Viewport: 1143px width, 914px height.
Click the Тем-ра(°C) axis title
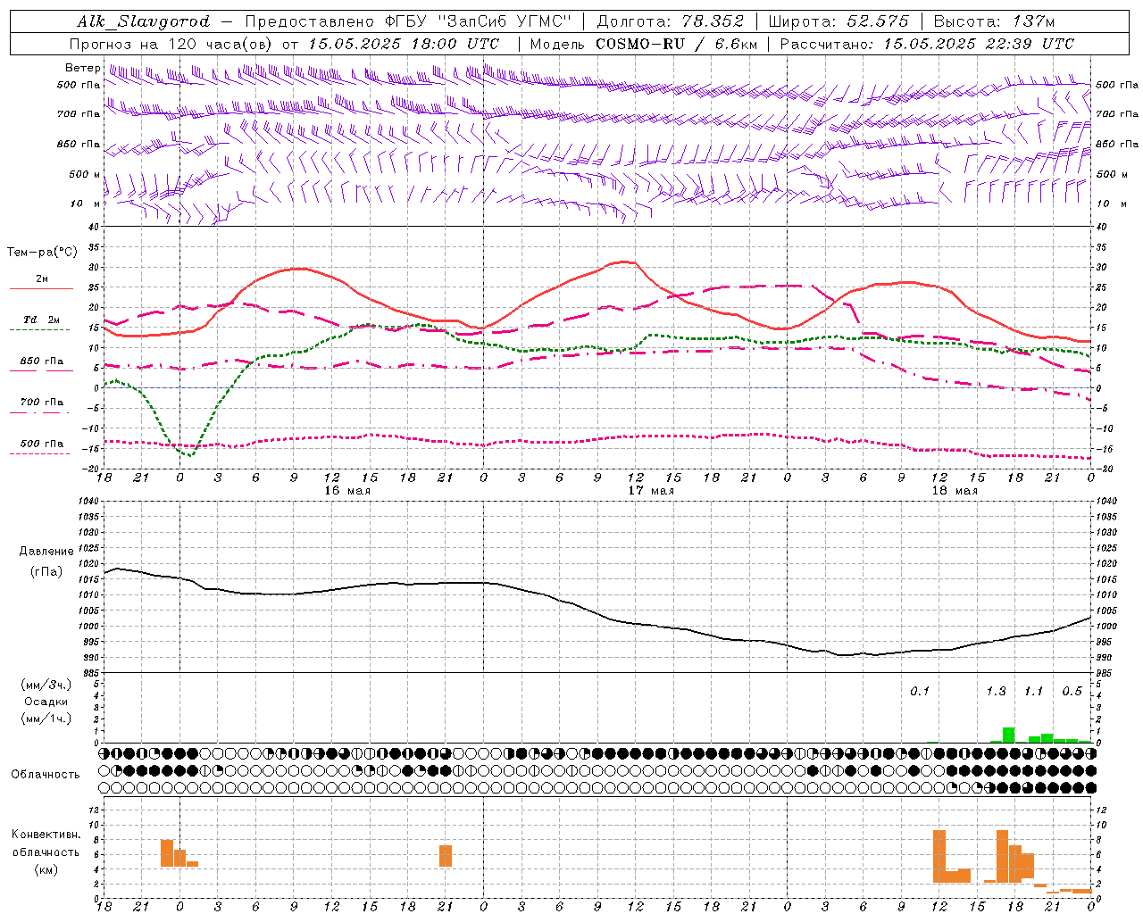[x=42, y=253]
